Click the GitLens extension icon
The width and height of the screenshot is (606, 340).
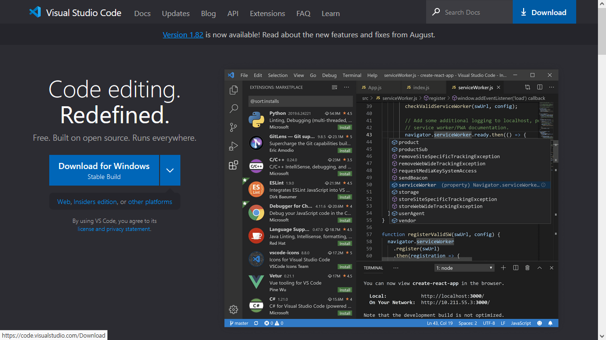256,143
